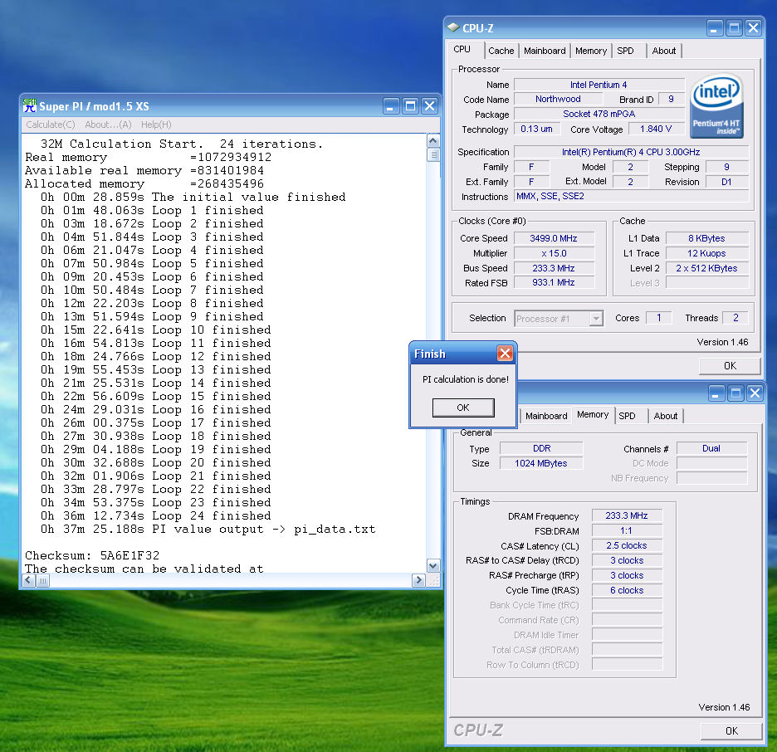Image resolution: width=777 pixels, height=752 pixels.
Task: Click Super PI horizontal scroll right arrow
Action: pos(418,580)
